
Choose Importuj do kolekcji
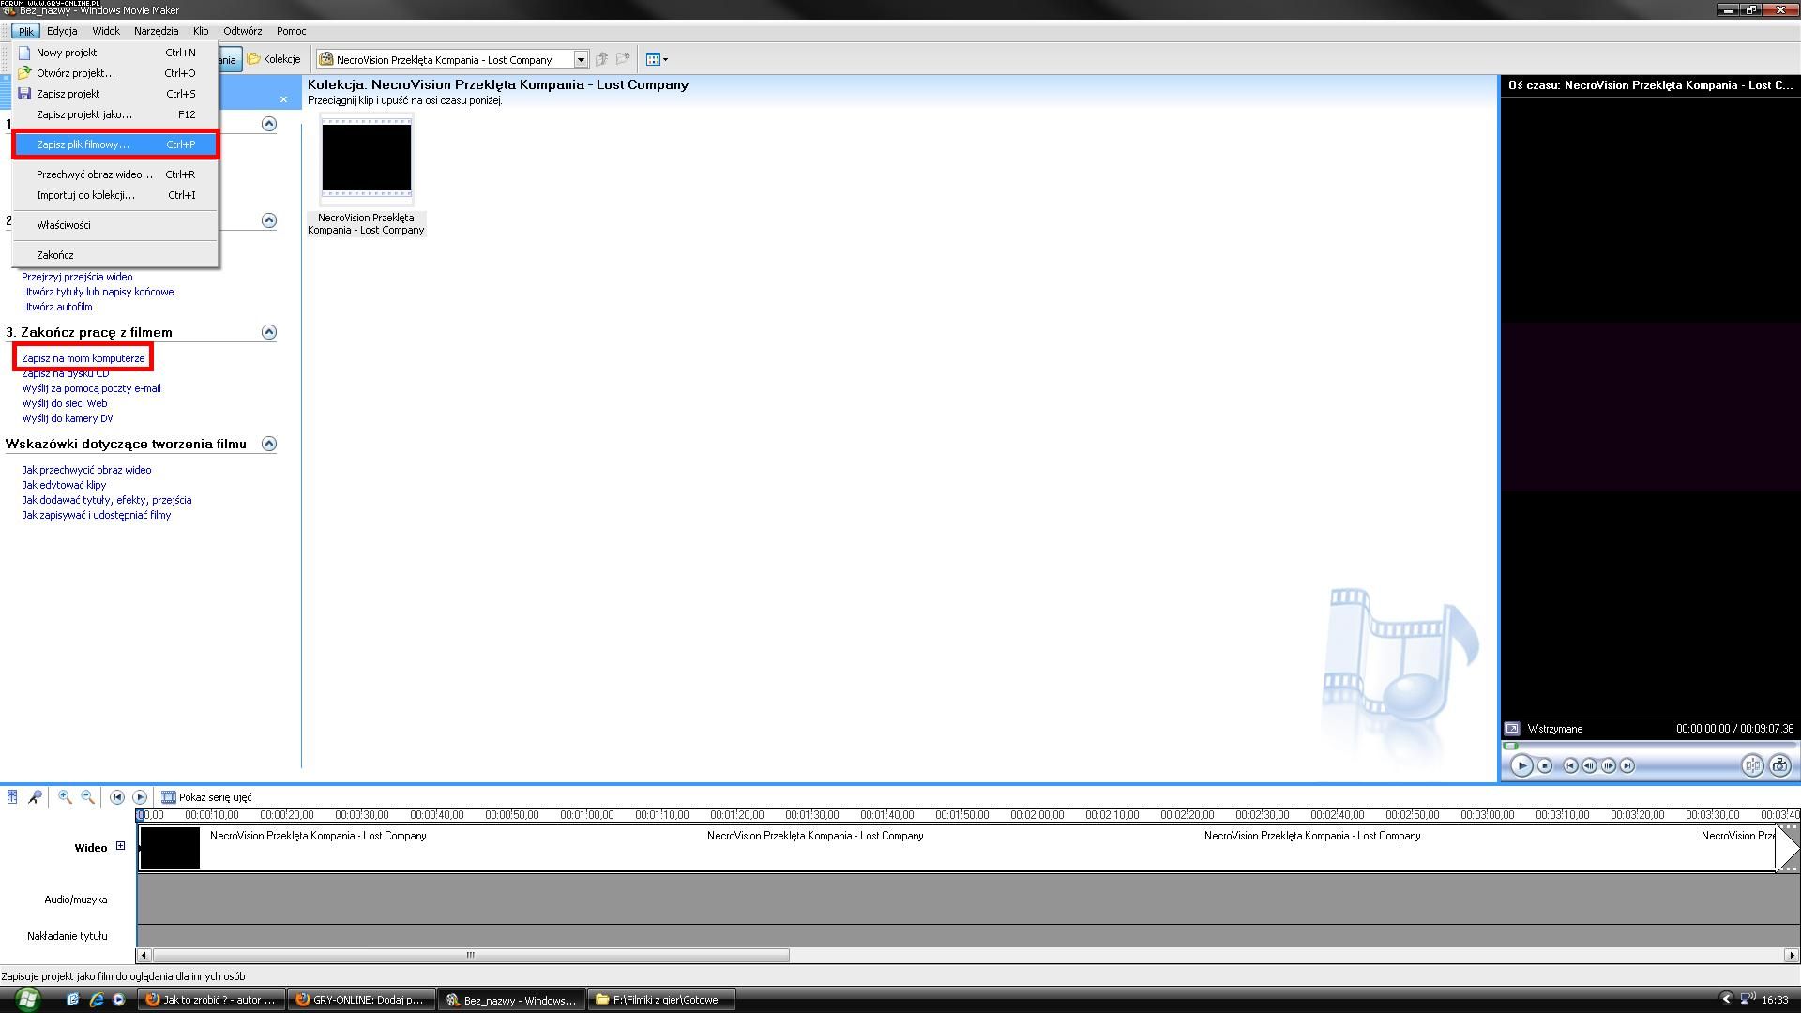pos(114,195)
